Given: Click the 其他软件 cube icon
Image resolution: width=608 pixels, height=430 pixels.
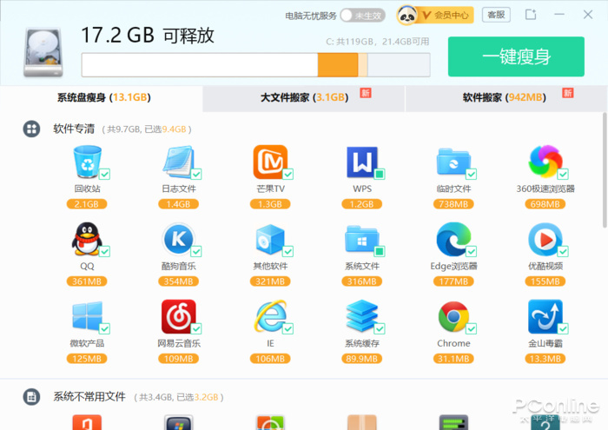Looking at the screenshot, I should pos(270,239).
